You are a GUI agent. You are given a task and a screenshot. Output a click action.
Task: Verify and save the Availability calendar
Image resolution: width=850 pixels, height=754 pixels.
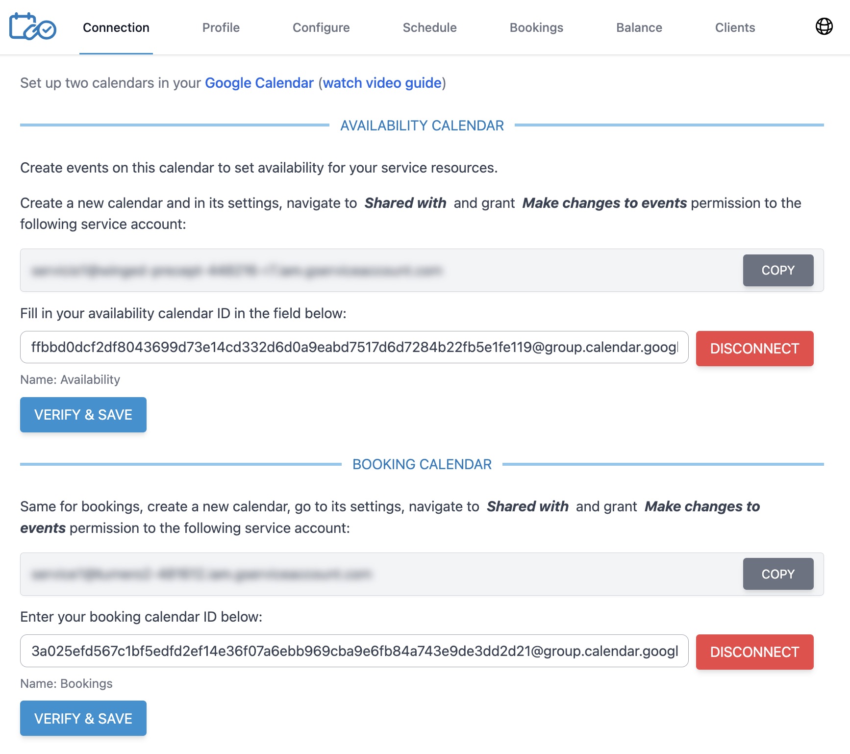pos(83,414)
